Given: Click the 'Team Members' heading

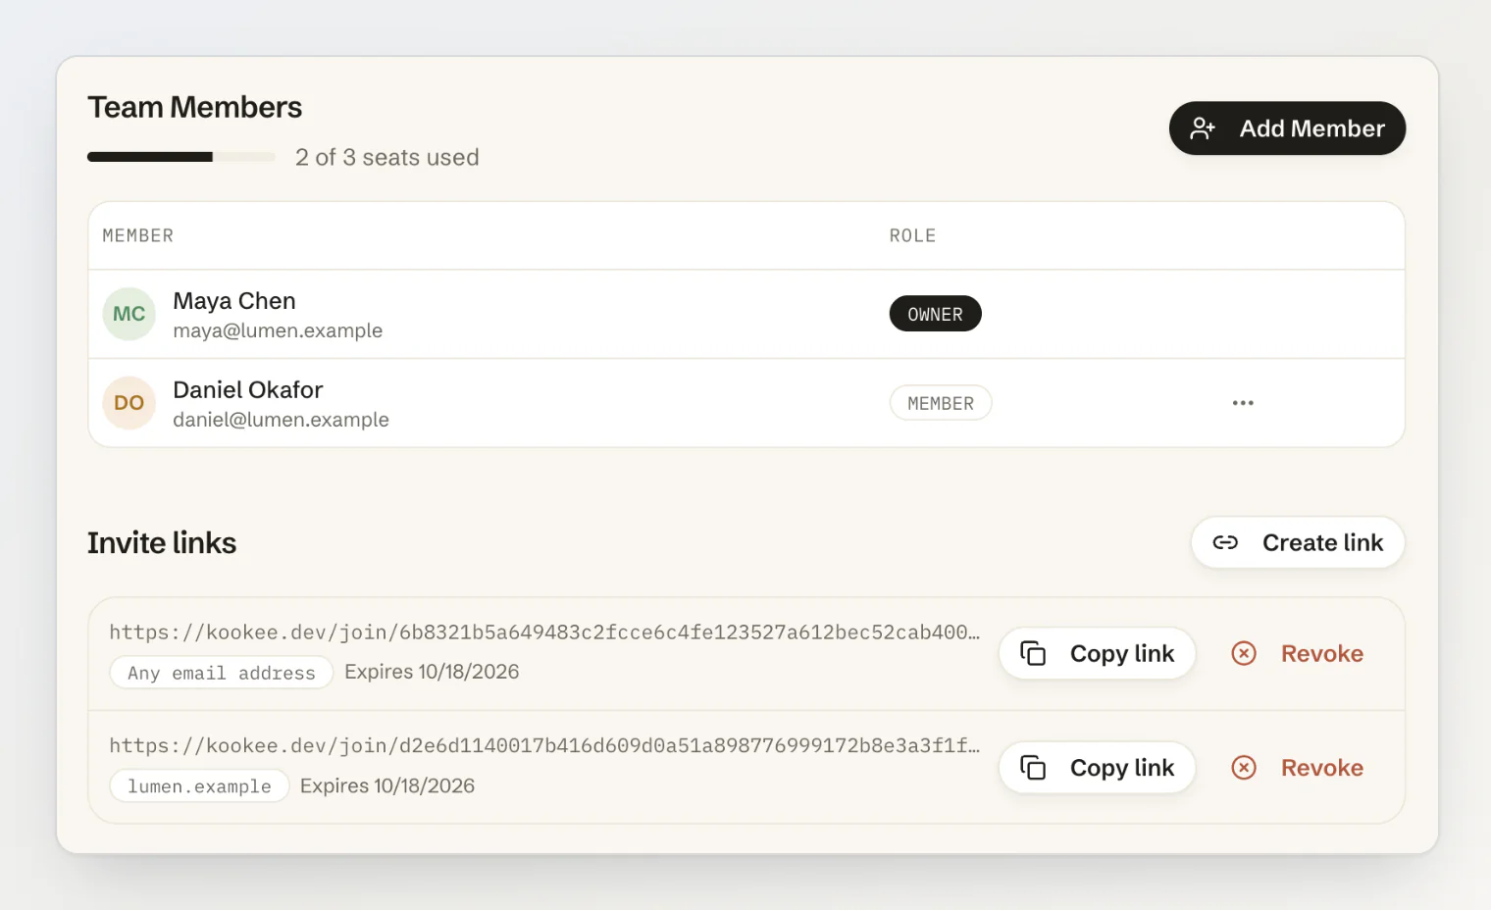Looking at the screenshot, I should click(x=194, y=107).
